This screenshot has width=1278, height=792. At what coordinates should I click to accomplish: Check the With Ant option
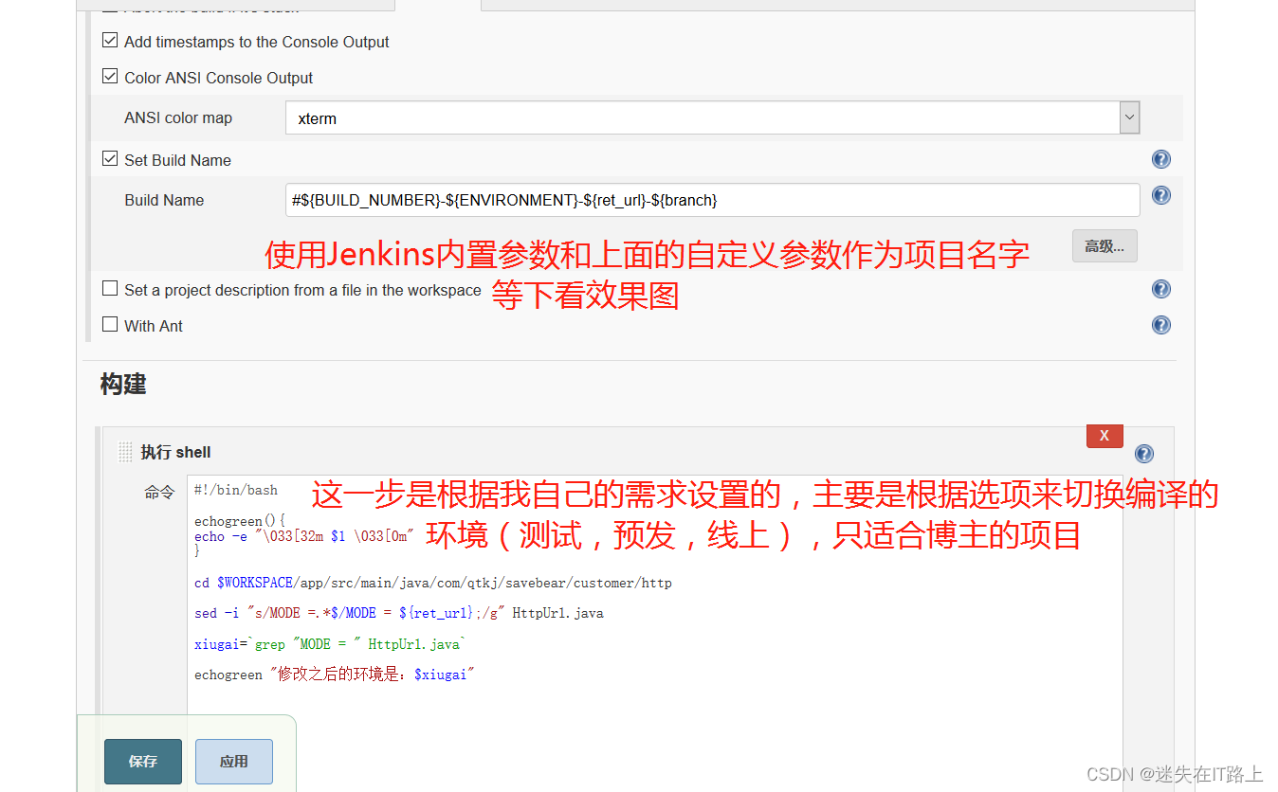click(110, 325)
